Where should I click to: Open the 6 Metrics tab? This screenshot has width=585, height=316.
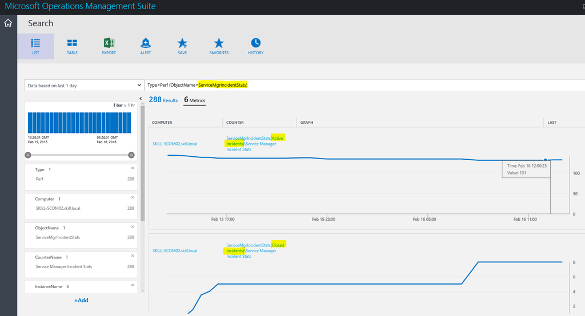tap(194, 100)
